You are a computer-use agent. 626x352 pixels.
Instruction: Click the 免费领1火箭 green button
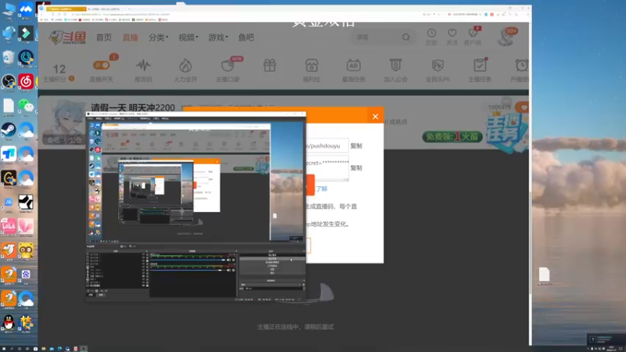452,137
